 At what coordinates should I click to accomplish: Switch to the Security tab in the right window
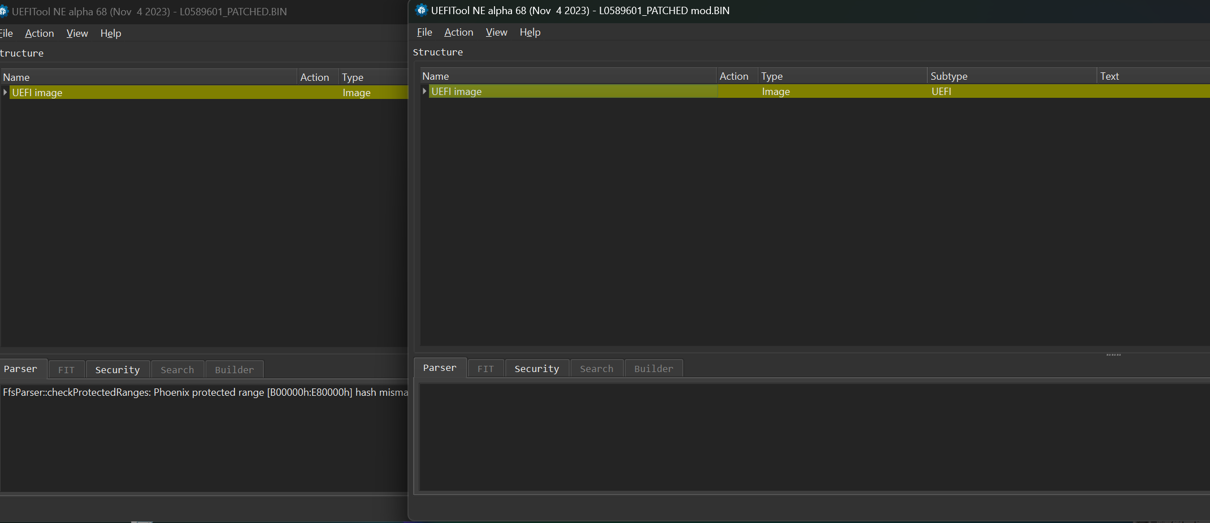536,369
